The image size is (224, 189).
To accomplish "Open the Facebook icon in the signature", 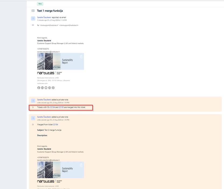I will (x=39, y=88).
